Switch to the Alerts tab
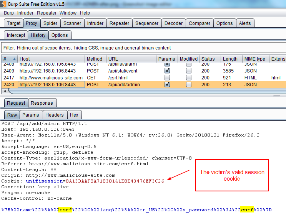 (245, 23)
